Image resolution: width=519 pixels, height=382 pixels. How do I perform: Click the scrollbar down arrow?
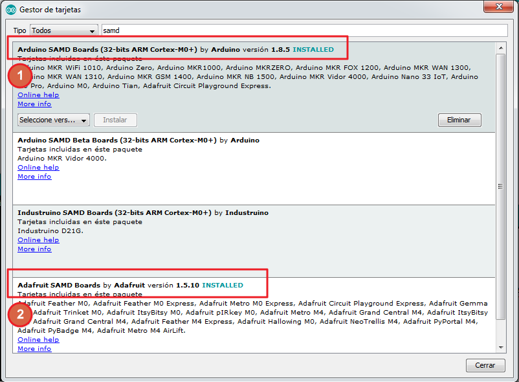(x=501, y=347)
